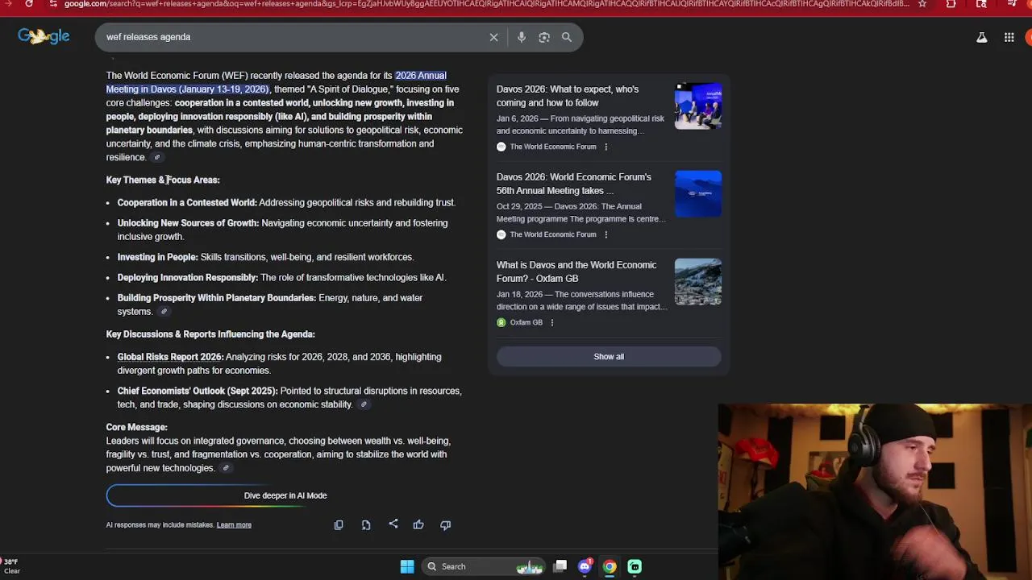Click "Chief Economists' Outlook (Sept 2025):" text
This screenshot has height=580, width=1032.
198,391
